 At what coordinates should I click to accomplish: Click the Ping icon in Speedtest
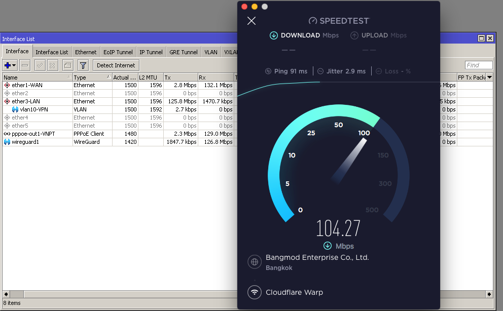pos(268,71)
